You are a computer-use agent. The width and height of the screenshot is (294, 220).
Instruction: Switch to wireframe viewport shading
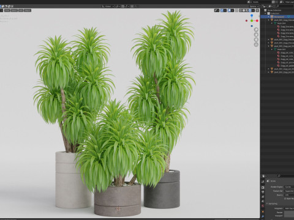(241, 10)
